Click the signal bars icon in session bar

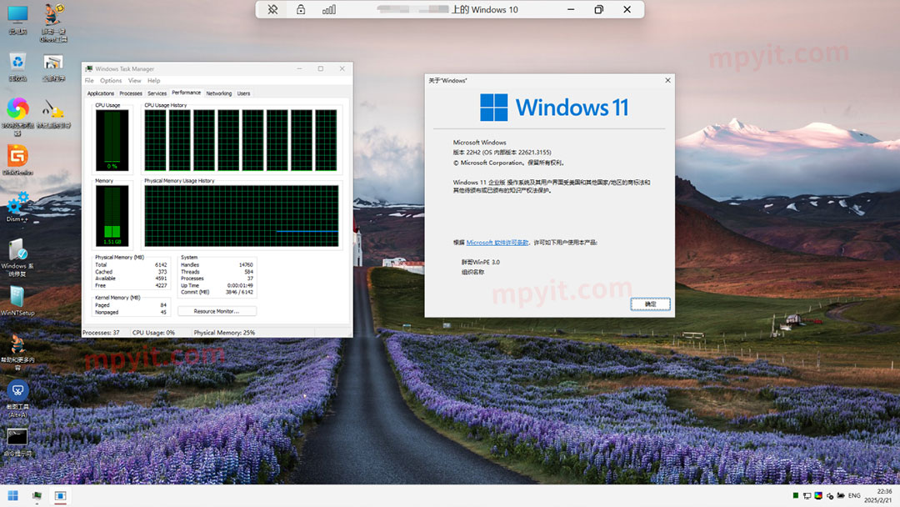coord(329,9)
